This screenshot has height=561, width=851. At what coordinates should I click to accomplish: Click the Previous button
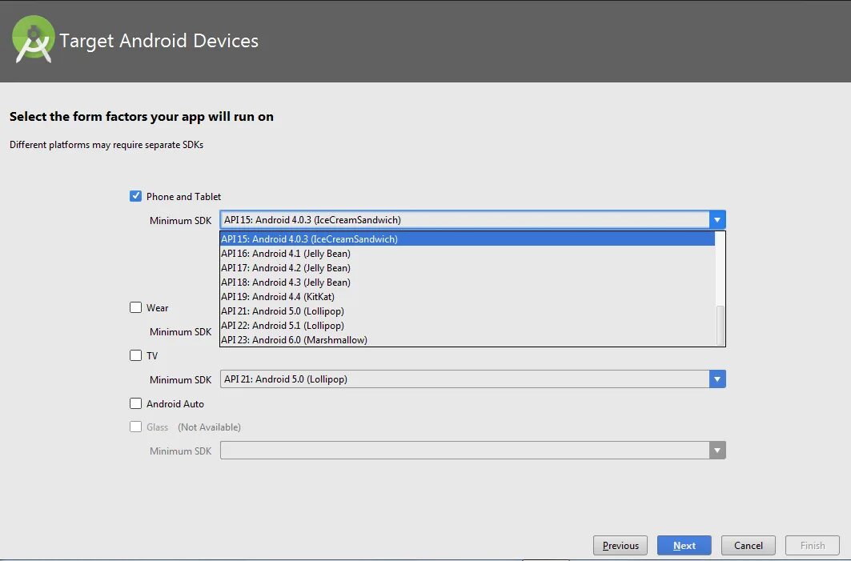(x=620, y=545)
